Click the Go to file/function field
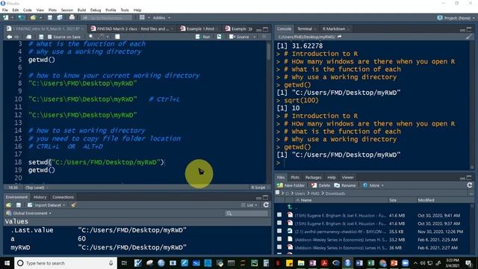The width and height of the screenshot is (478, 269). (107, 18)
